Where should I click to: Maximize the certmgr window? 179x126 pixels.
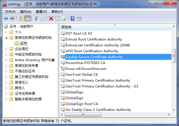(x=160, y=3)
